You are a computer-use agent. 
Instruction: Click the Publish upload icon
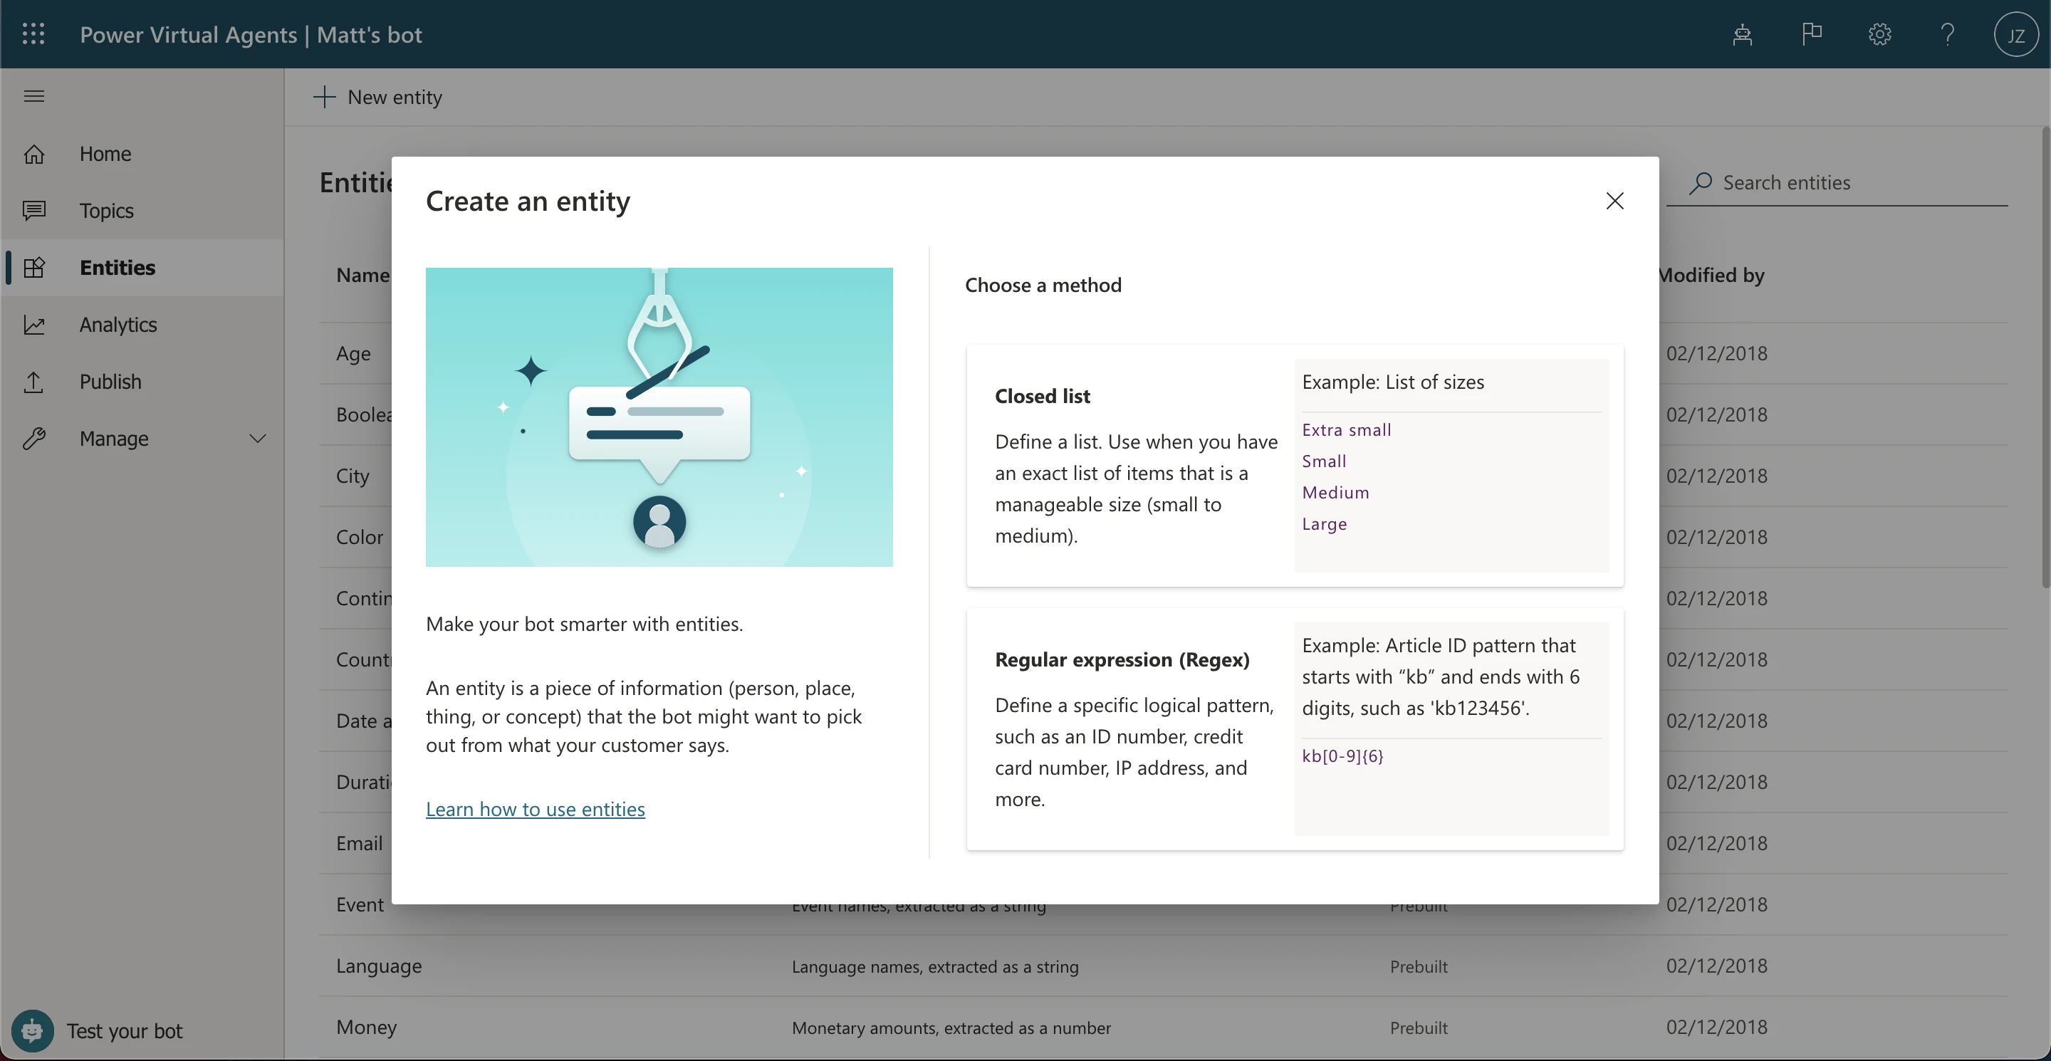[x=35, y=382]
